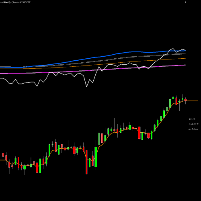
Task: Click the "V: 8.23 X" volume text
Action: pyautogui.click(x=193, y=124)
